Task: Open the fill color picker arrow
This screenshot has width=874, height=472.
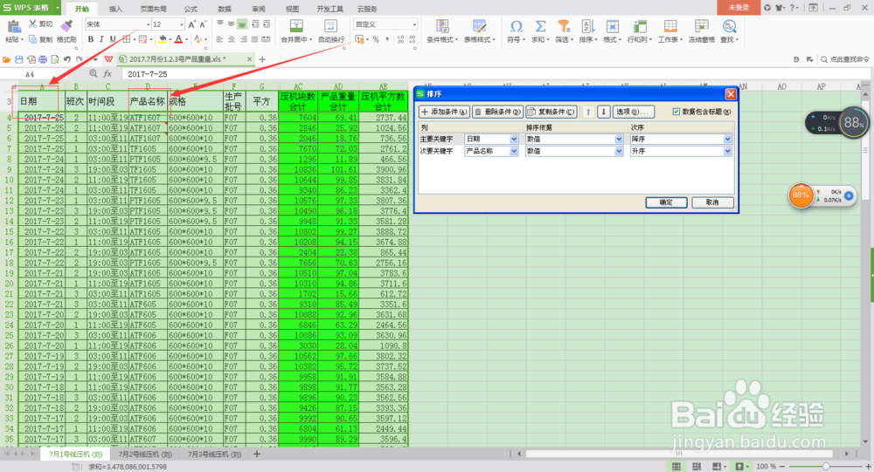Action: coord(170,39)
